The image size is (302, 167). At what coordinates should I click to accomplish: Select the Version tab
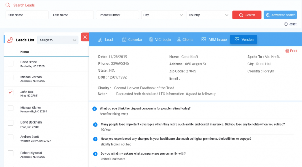[244, 39]
